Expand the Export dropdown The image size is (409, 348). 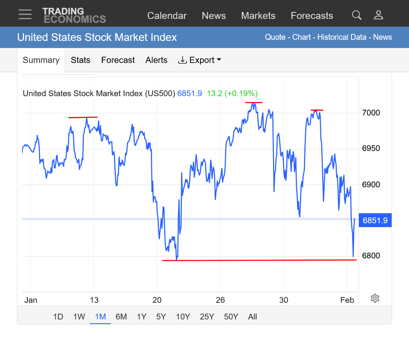click(x=199, y=60)
